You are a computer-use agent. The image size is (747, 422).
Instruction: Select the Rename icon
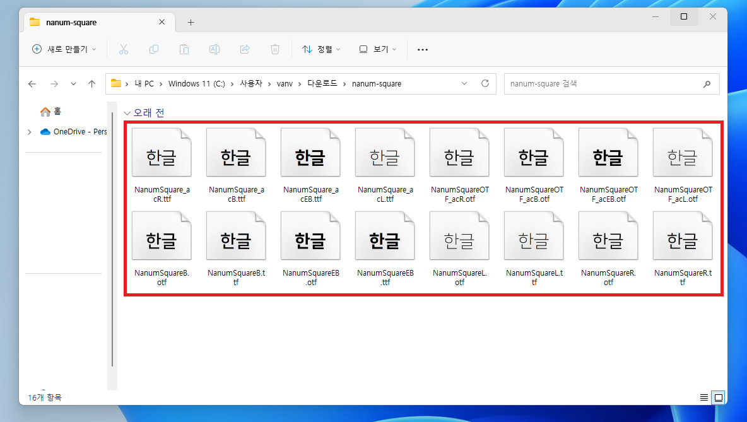click(x=215, y=49)
